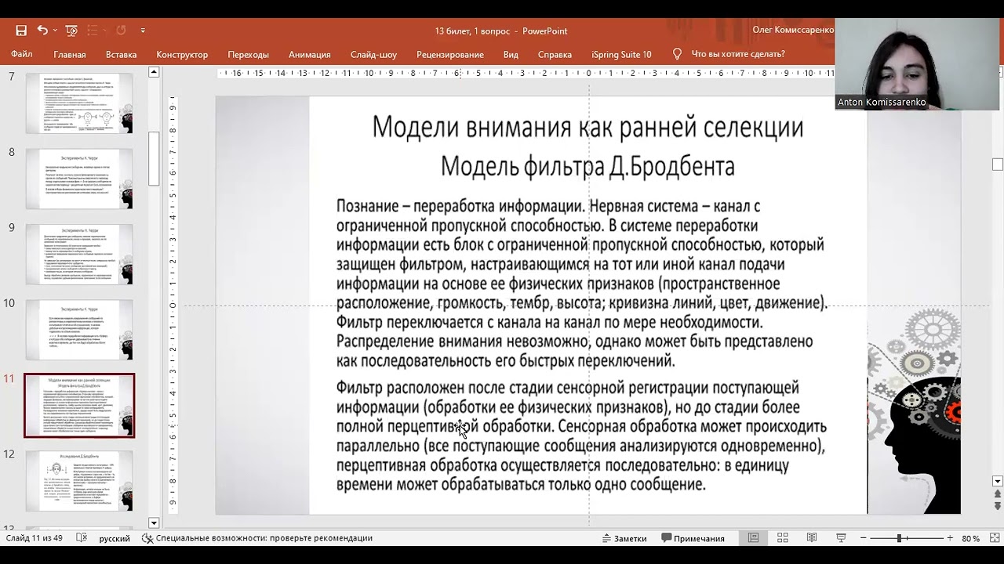Save the presentation with the floppy icon
Image resolution: width=1004 pixels, height=564 pixels.
21,31
